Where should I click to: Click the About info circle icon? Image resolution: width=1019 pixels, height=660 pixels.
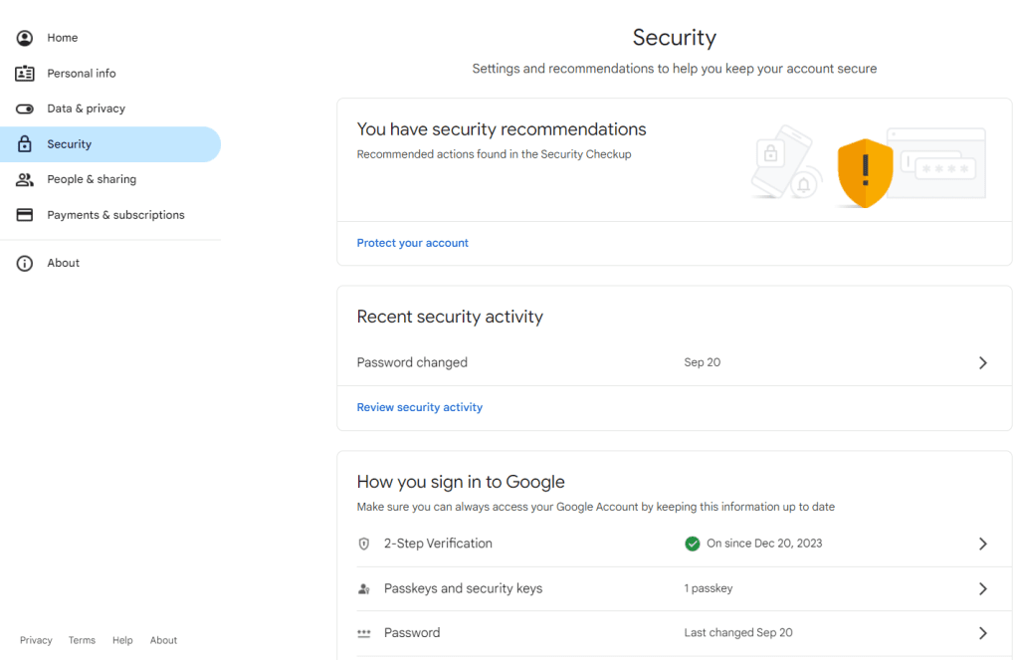click(x=25, y=263)
